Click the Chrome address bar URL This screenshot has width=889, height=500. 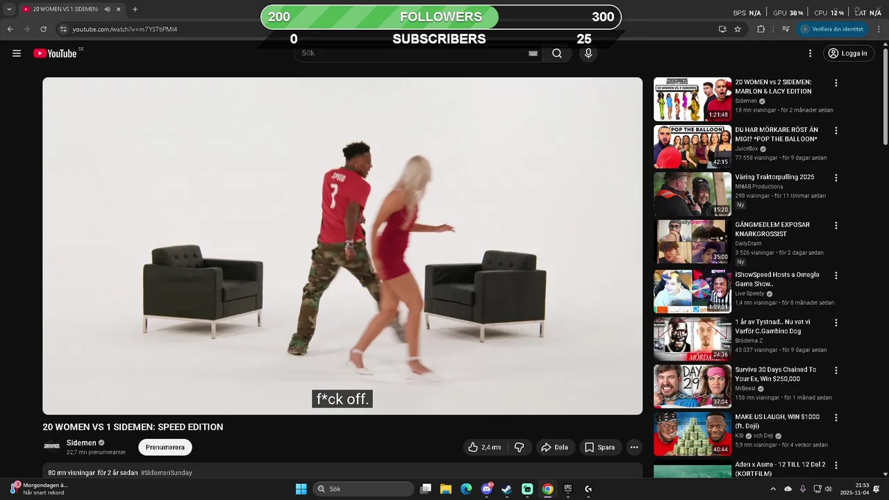pyautogui.click(x=125, y=29)
